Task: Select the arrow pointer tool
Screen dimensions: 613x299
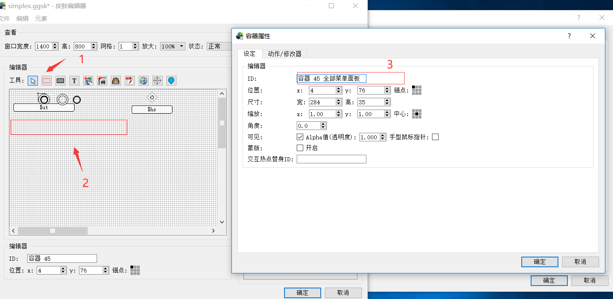Action: pyautogui.click(x=33, y=81)
